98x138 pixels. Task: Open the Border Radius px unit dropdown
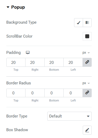point(86,83)
